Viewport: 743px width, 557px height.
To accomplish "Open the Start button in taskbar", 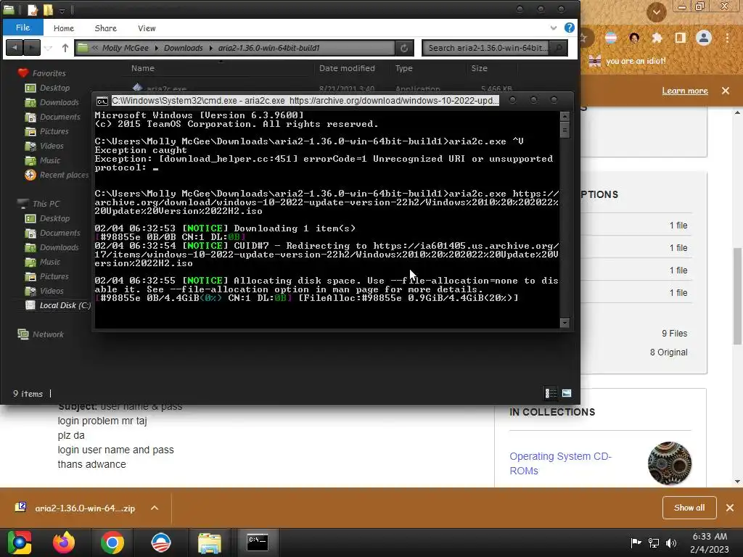I will pos(20,542).
